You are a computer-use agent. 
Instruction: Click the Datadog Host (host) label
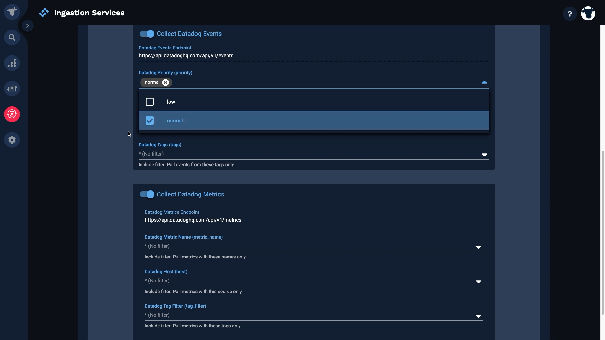click(x=166, y=272)
